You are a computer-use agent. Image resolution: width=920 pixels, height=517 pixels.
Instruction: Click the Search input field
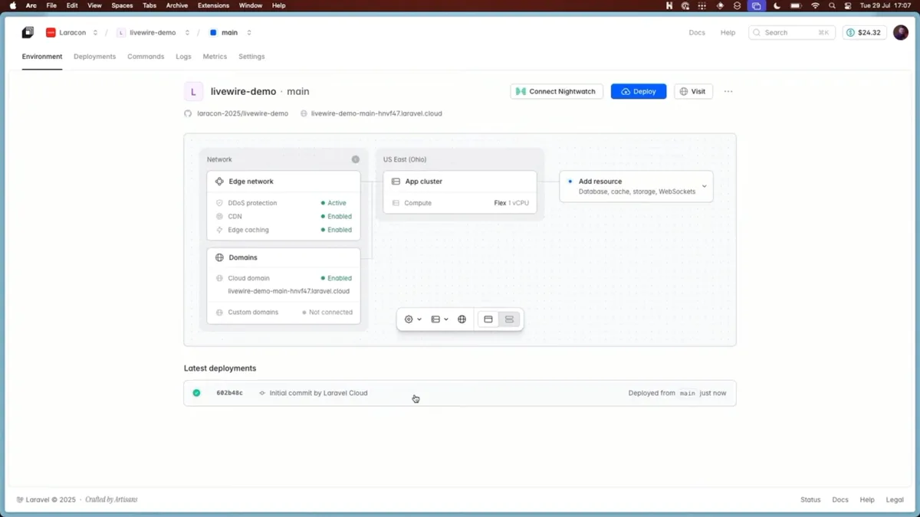[x=792, y=33]
